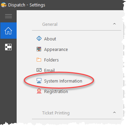Click the About info diamond icon
Viewport: 127px width, 127px height.
(39, 38)
